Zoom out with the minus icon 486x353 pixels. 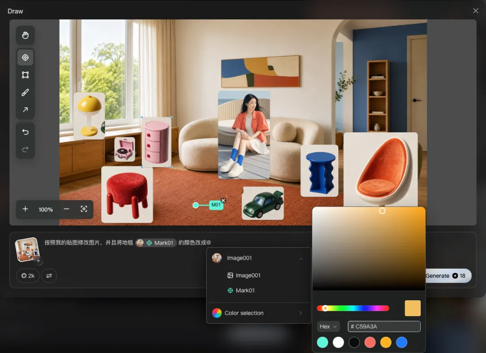click(66, 209)
